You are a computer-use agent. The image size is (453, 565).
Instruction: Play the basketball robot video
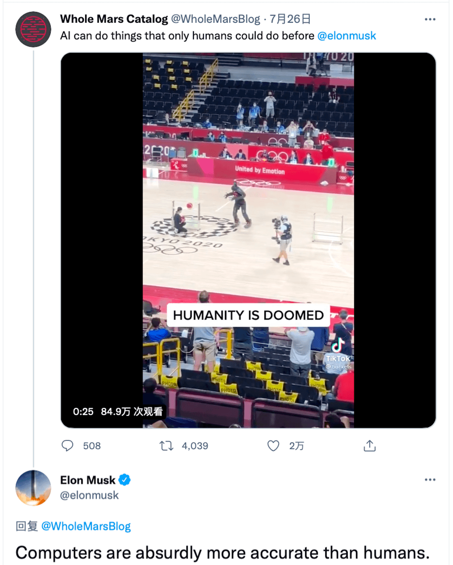[x=248, y=240]
